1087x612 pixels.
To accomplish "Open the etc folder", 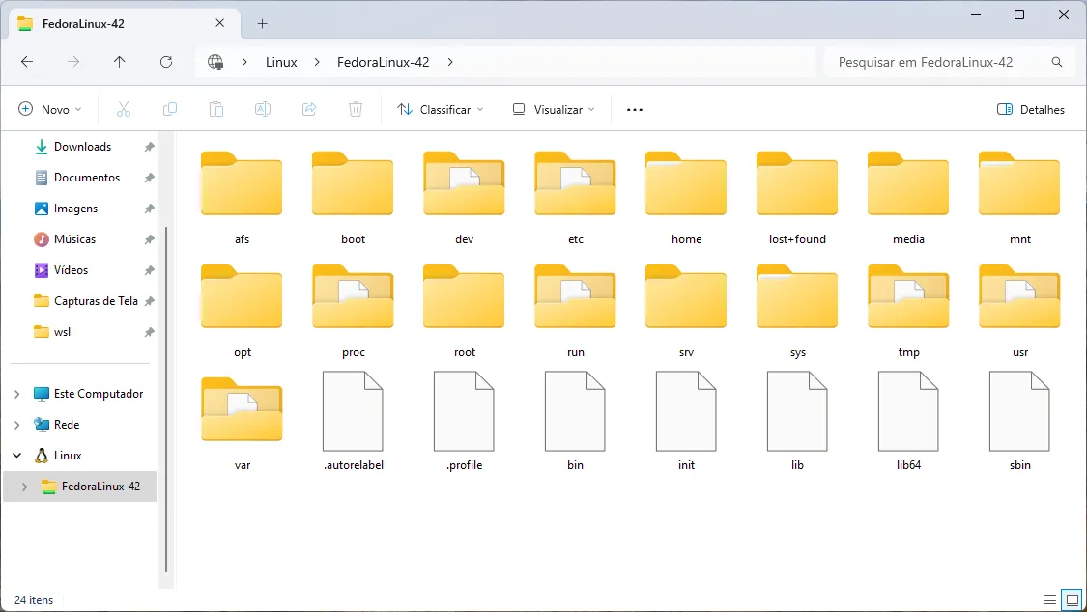I will pyautogui.click(x=576, y=199).
